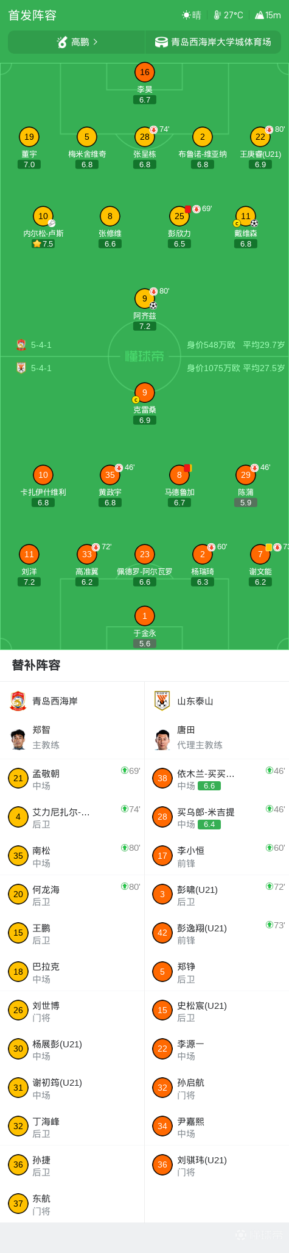Tap the temperature thermometer icon
289x1253 pixels.
tap(217, 15)
